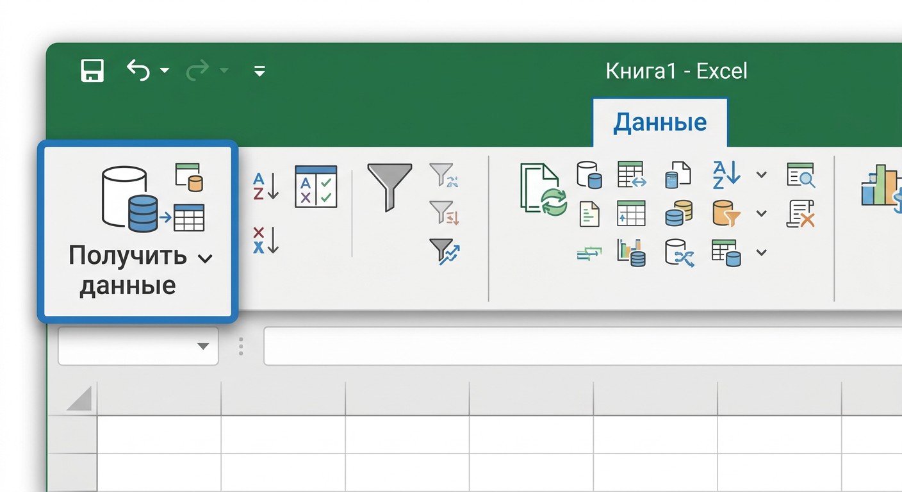
Task: Click the Книга1 - Excel title text
Action: 676,70
